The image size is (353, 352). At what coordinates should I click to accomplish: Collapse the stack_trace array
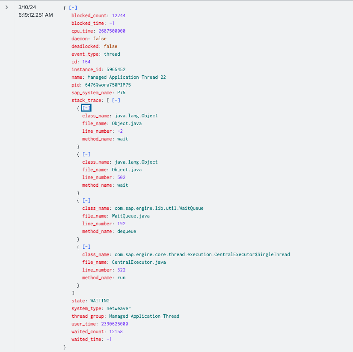tap(116, 100)
